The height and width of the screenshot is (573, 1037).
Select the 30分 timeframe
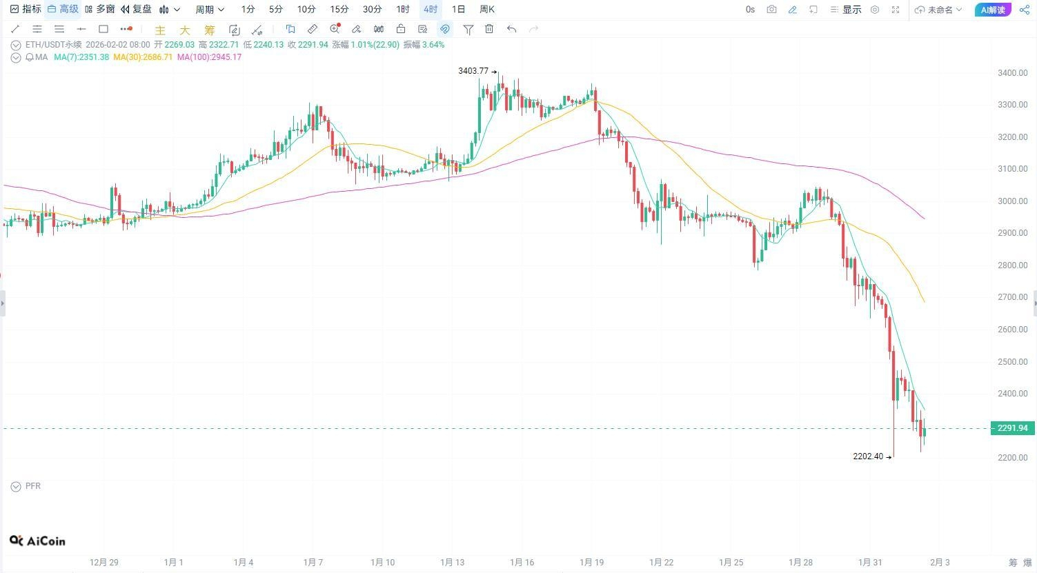click(373, 9)
